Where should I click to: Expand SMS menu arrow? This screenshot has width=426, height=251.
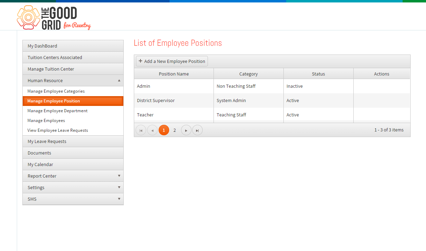pyautogui.click(x=119, y=199)
